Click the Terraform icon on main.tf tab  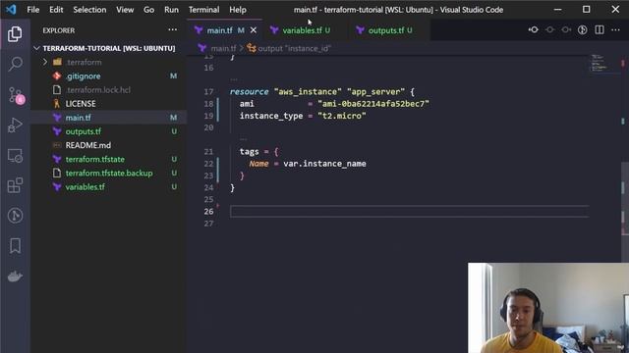click(199, 30)
